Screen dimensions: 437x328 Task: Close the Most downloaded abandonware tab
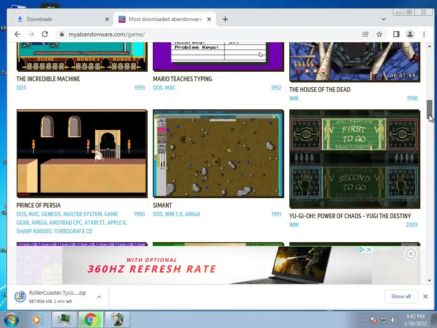coord(209,19)
